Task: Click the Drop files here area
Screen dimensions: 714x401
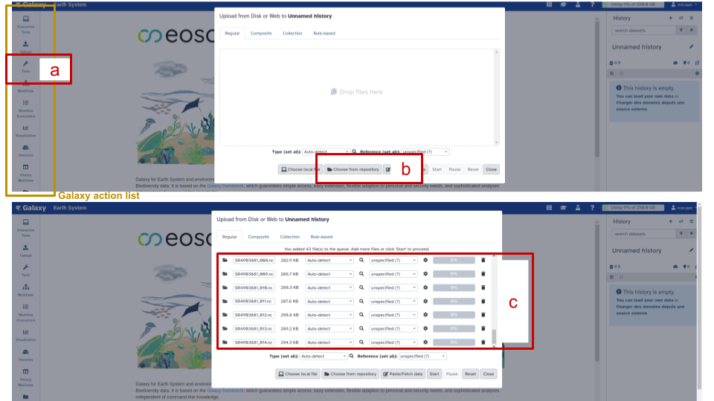Action: pyautogui.click(x=359, y=92)
